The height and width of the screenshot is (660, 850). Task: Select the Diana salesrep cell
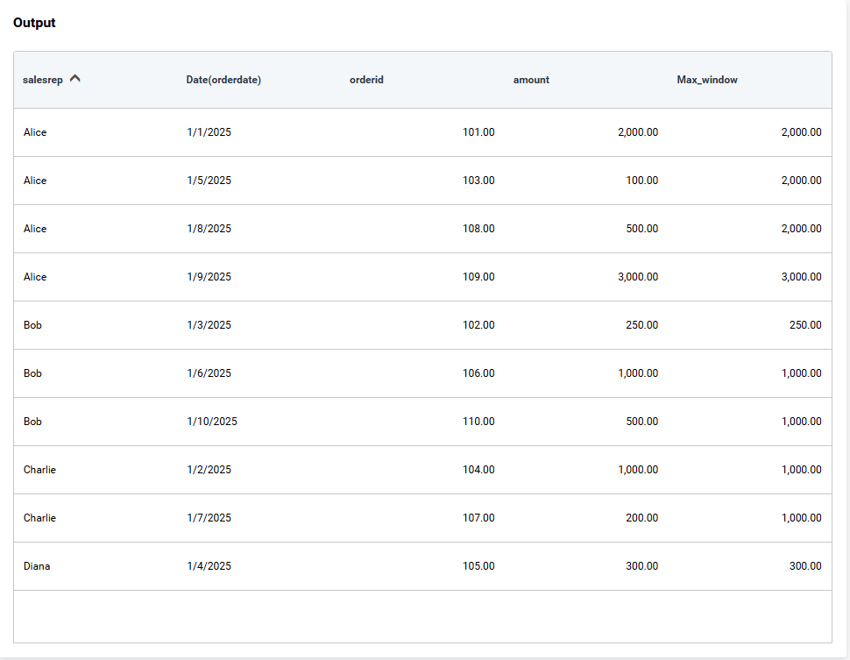37,566
